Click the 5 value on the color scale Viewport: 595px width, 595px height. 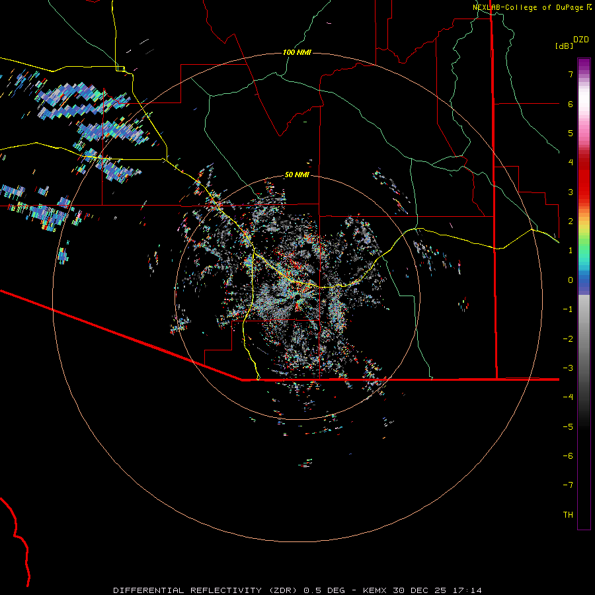(571, 133)
